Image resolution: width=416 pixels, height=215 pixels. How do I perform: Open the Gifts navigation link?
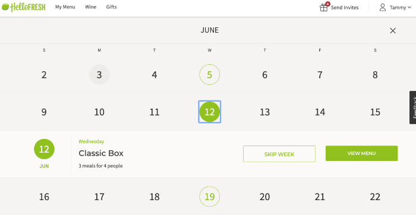tap(111, 7)
